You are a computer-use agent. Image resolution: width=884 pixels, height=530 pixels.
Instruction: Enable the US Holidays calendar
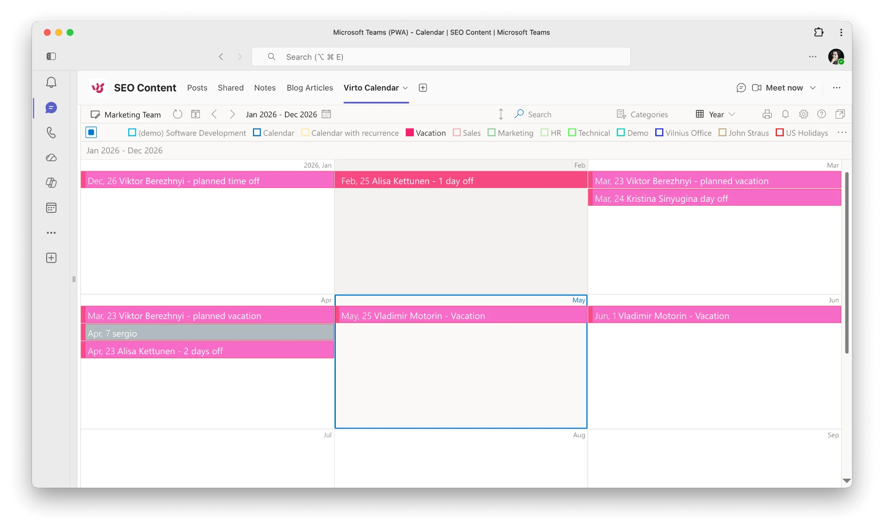pos(780,133)
